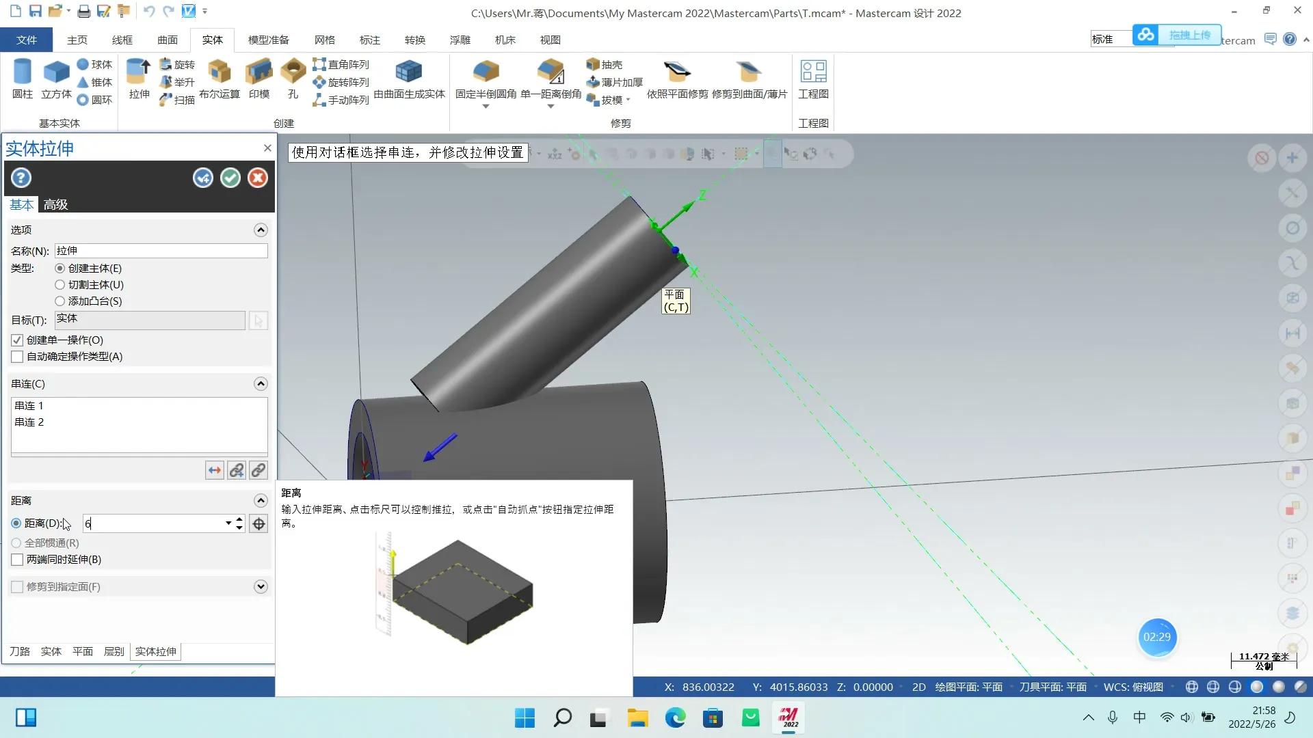Click the auto-cursor distance pick icon
1313x738 pixels.
click(258, 524)
